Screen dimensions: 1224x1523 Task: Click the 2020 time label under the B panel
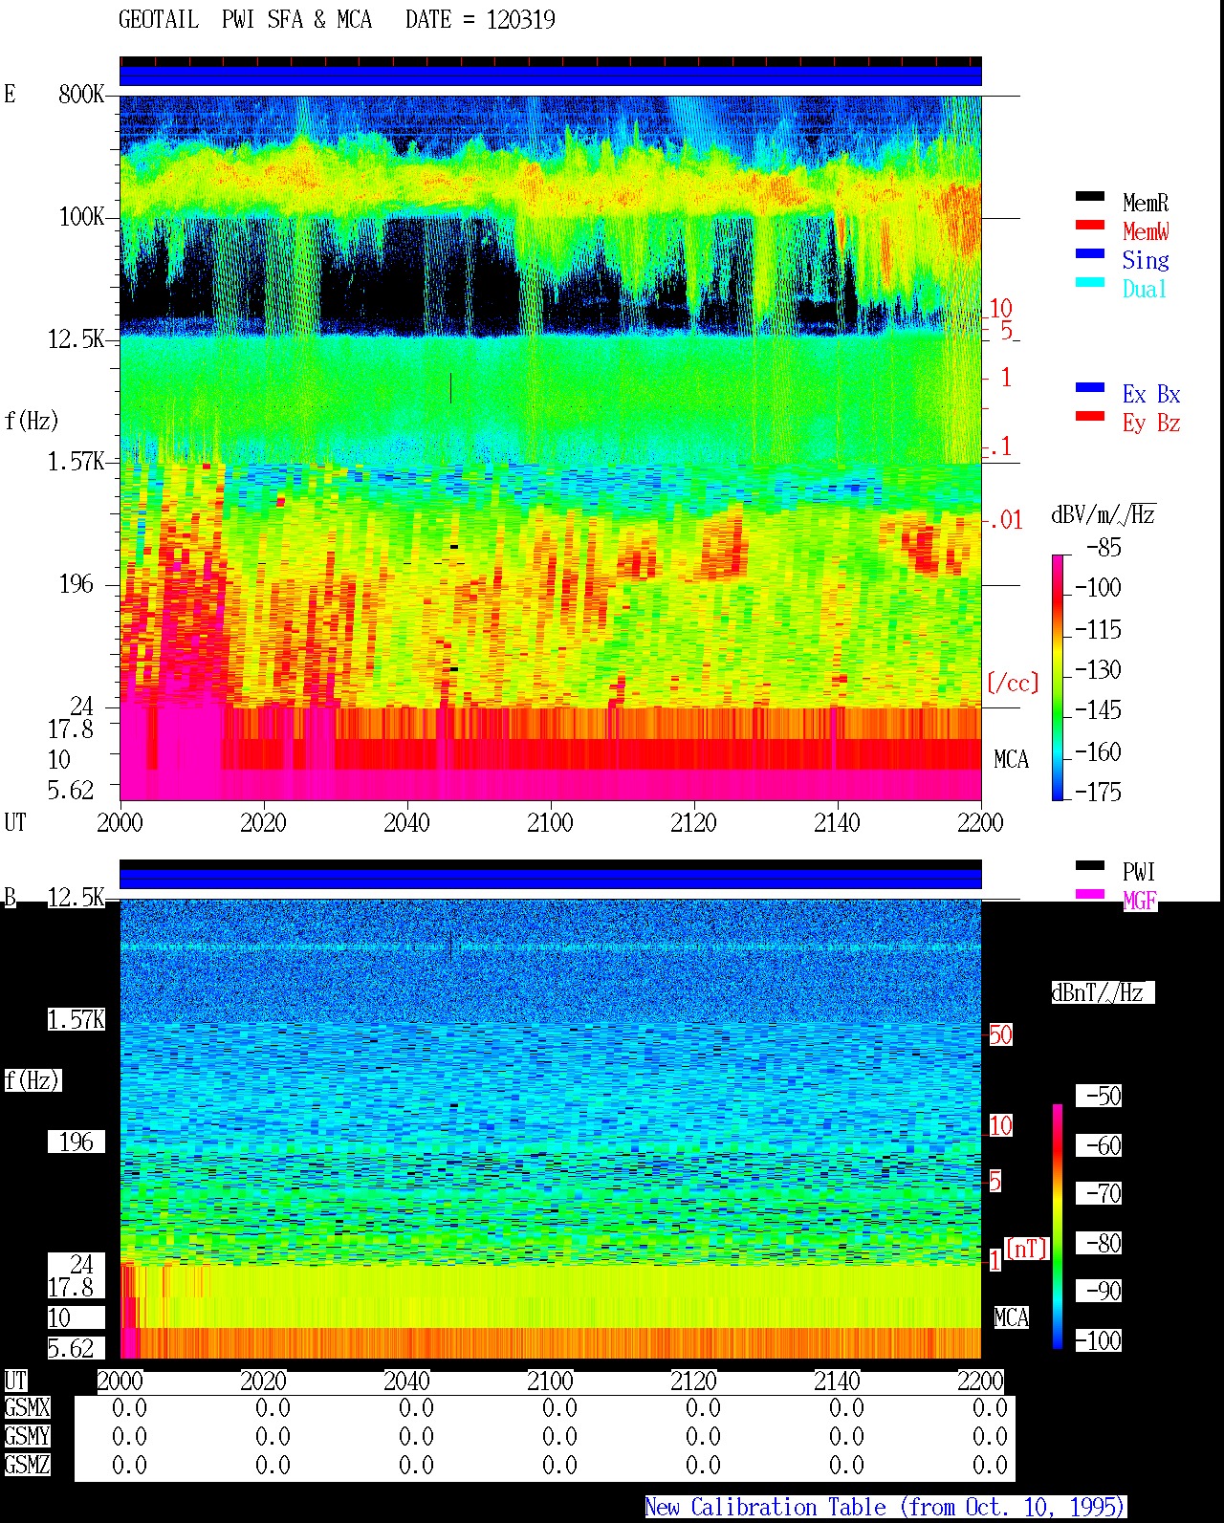[263, 1381]
